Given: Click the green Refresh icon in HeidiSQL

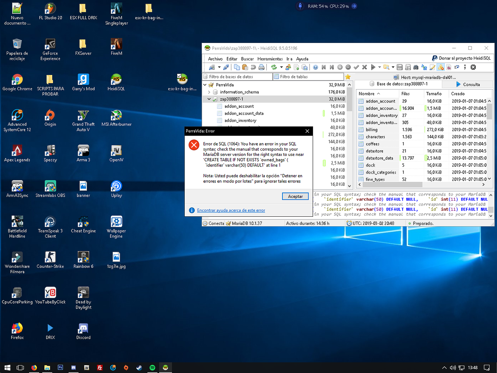Looking at the screenshot, I should pyautogui.click(x=274, y=68).
